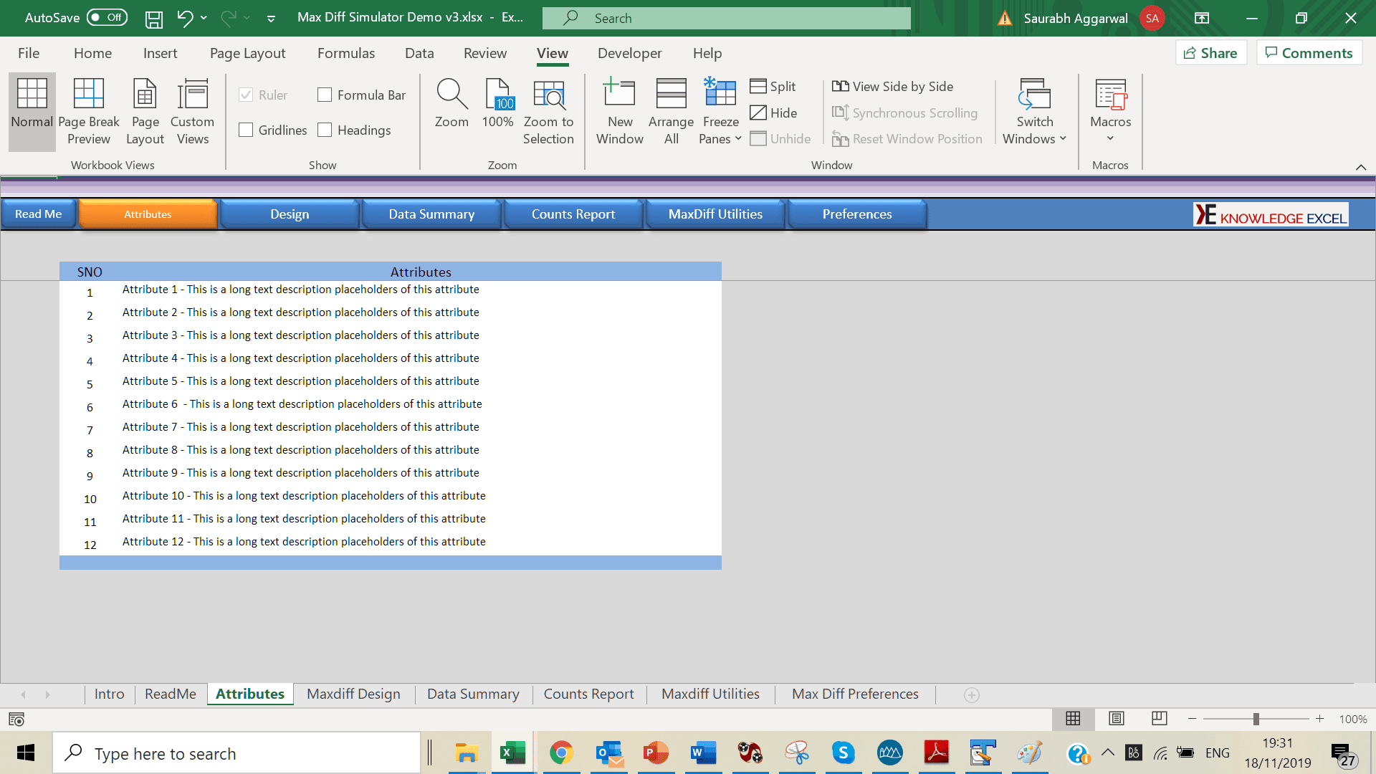Enable the Gridlines checkbox
Screen dimensions: 1376x774
[x=247, y=130]
